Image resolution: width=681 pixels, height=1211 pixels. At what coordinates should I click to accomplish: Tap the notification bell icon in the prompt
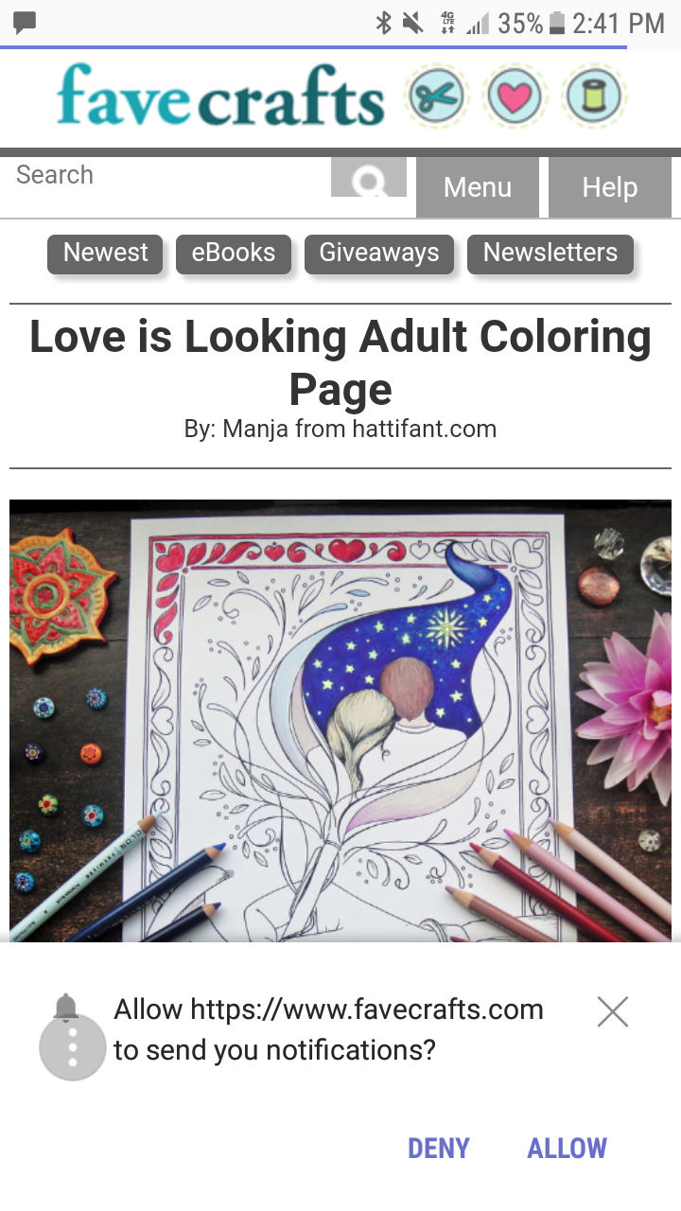click(x=66, y=1008)
